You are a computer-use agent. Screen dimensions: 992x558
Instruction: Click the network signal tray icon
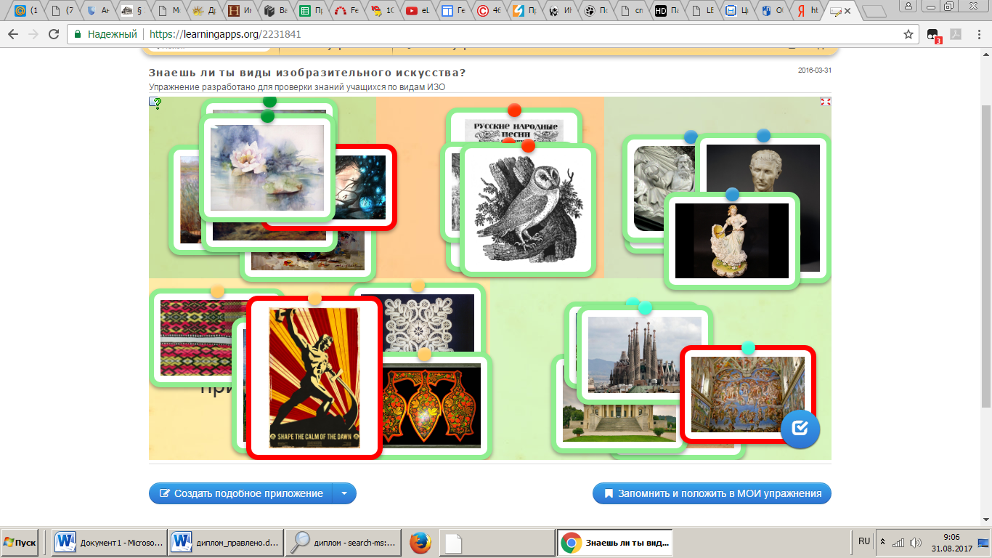tap(898, 542)
